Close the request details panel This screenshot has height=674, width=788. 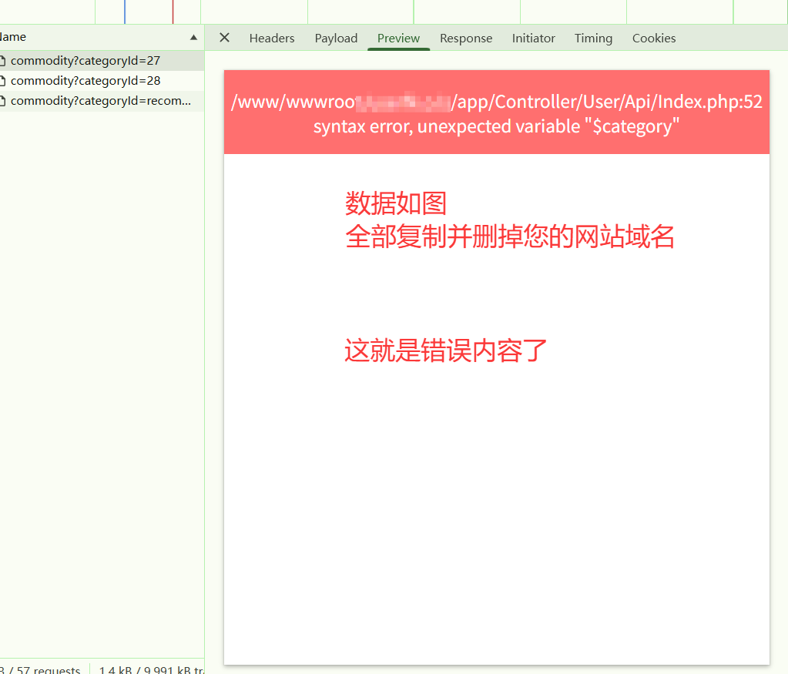point(224,38)
